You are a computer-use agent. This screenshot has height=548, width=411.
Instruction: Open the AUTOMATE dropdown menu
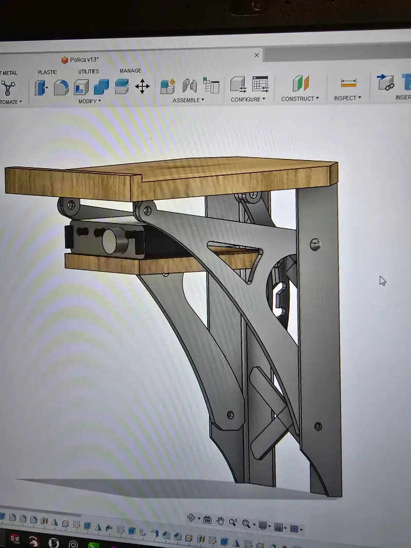11,102
